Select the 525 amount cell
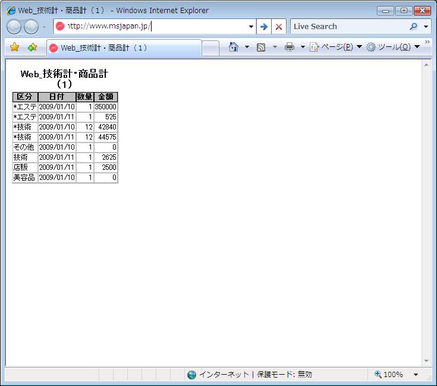This screenshot has width=437, height=386. [x=106, y=117]
